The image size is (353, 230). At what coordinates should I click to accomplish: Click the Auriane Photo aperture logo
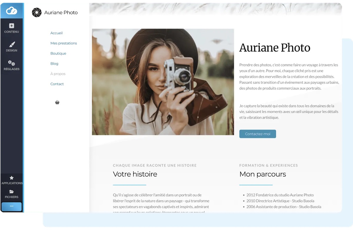point(37,13)
